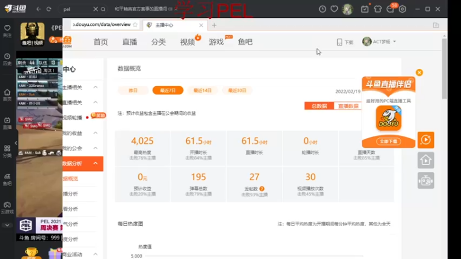Click the search magnifier icon
This screenshot has width=461, height=259.
tap(103, 9)
